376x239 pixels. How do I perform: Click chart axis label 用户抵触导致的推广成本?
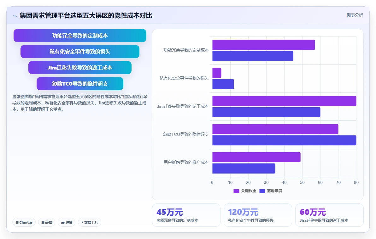point(186,162)
